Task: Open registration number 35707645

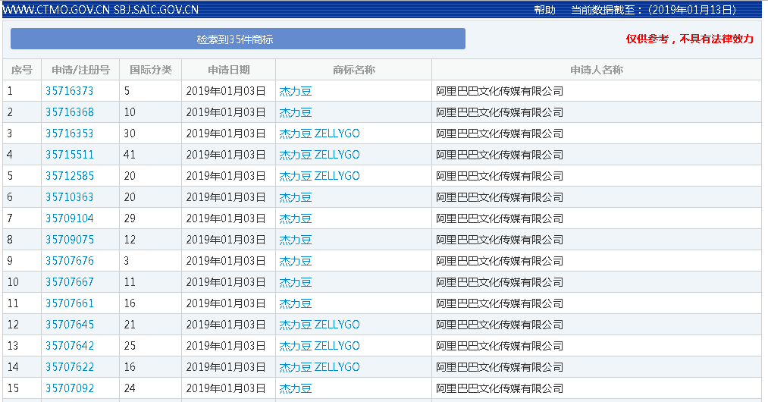Action: [70, 325]
